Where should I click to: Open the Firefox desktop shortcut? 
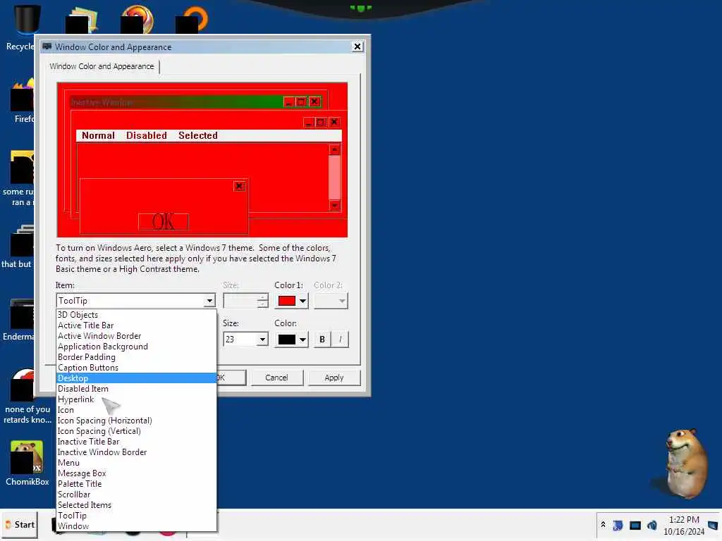22,101
